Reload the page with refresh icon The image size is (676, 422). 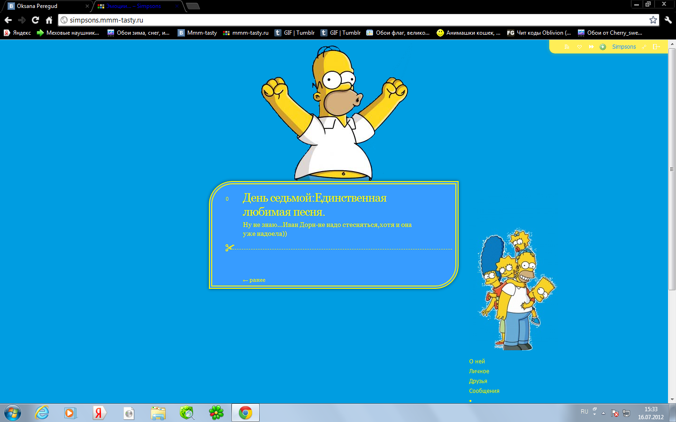point(35,20)
